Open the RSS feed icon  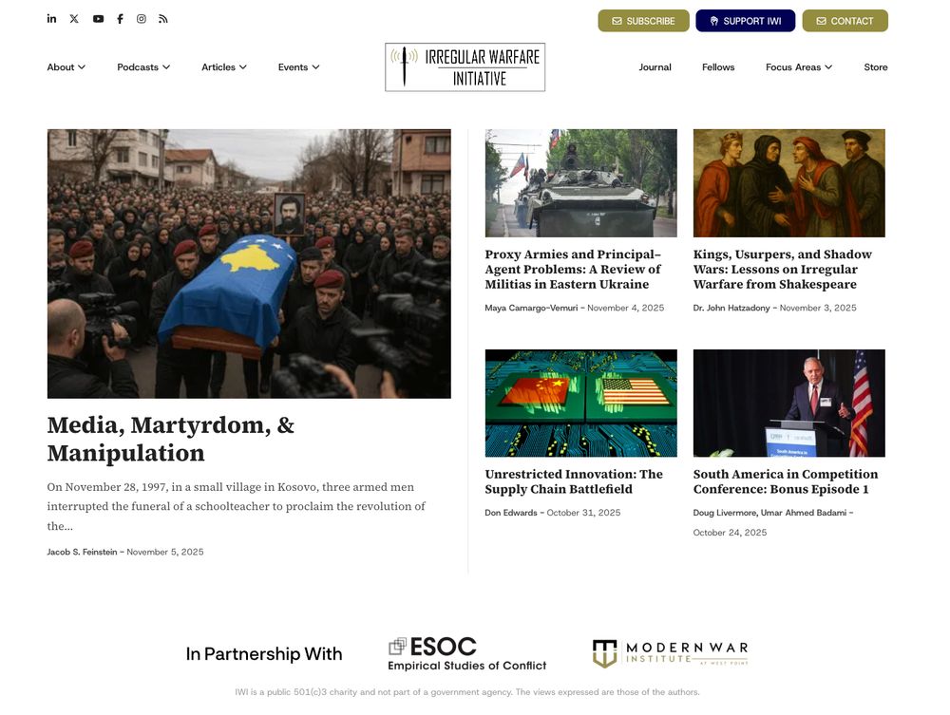[x=163, y=19]
